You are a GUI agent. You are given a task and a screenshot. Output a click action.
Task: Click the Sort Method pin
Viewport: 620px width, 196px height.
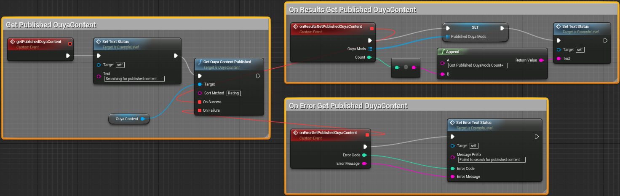(x=200, y=93)
